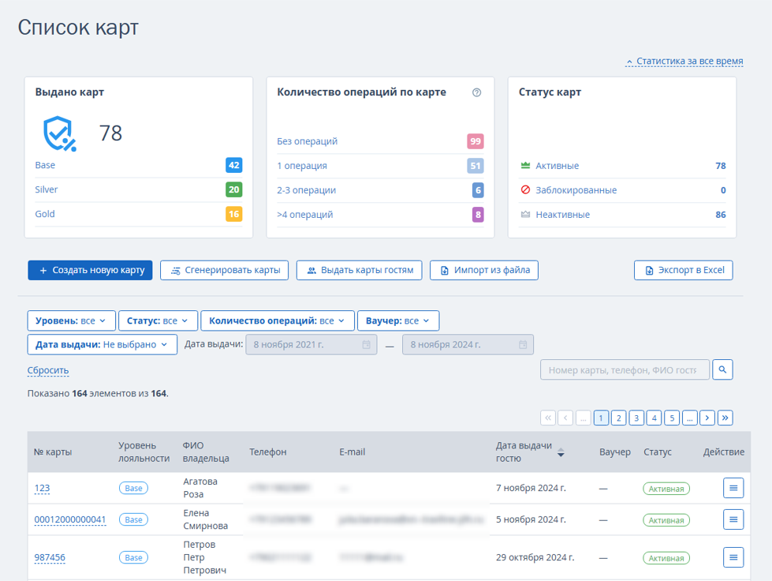This screenshot has width=772, height=581.
Task: Open the Ваучер filter dropdown
Action: (398, 320)
